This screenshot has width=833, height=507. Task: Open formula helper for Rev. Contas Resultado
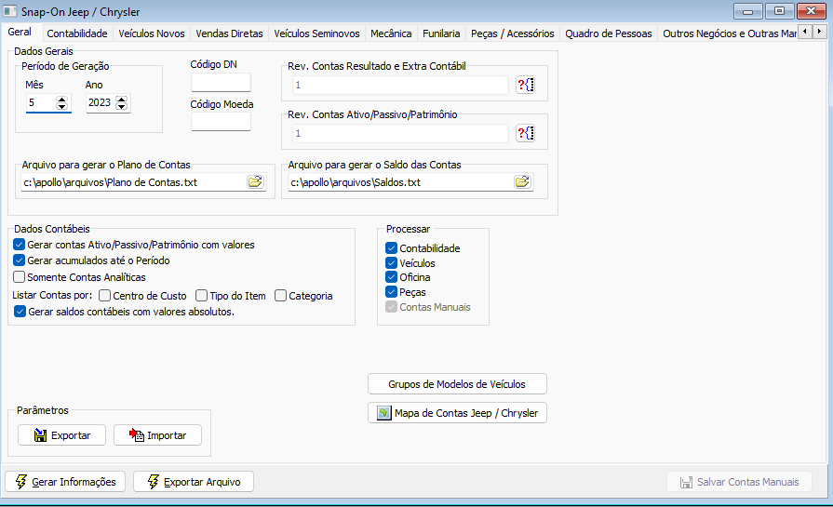[x=526, y=85]
